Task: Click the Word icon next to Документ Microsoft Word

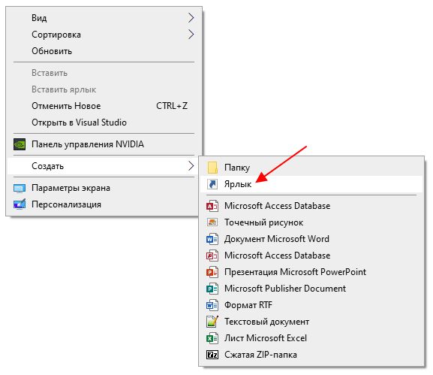Action: click(212, 239)
